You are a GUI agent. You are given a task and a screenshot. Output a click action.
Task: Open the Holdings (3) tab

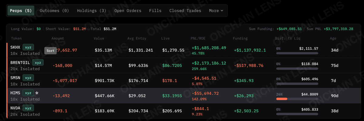pos(91,11)
